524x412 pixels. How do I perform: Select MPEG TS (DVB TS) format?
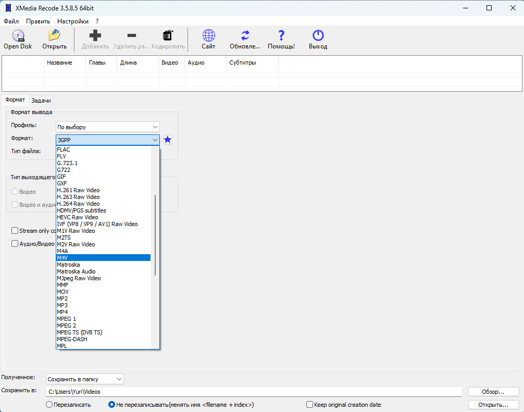[104, 332]
